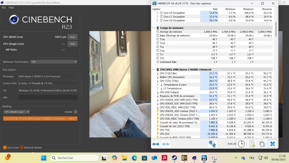
Task: Collapse the CPU [#0] AMD Ryzen section
Action: point(154,69)
